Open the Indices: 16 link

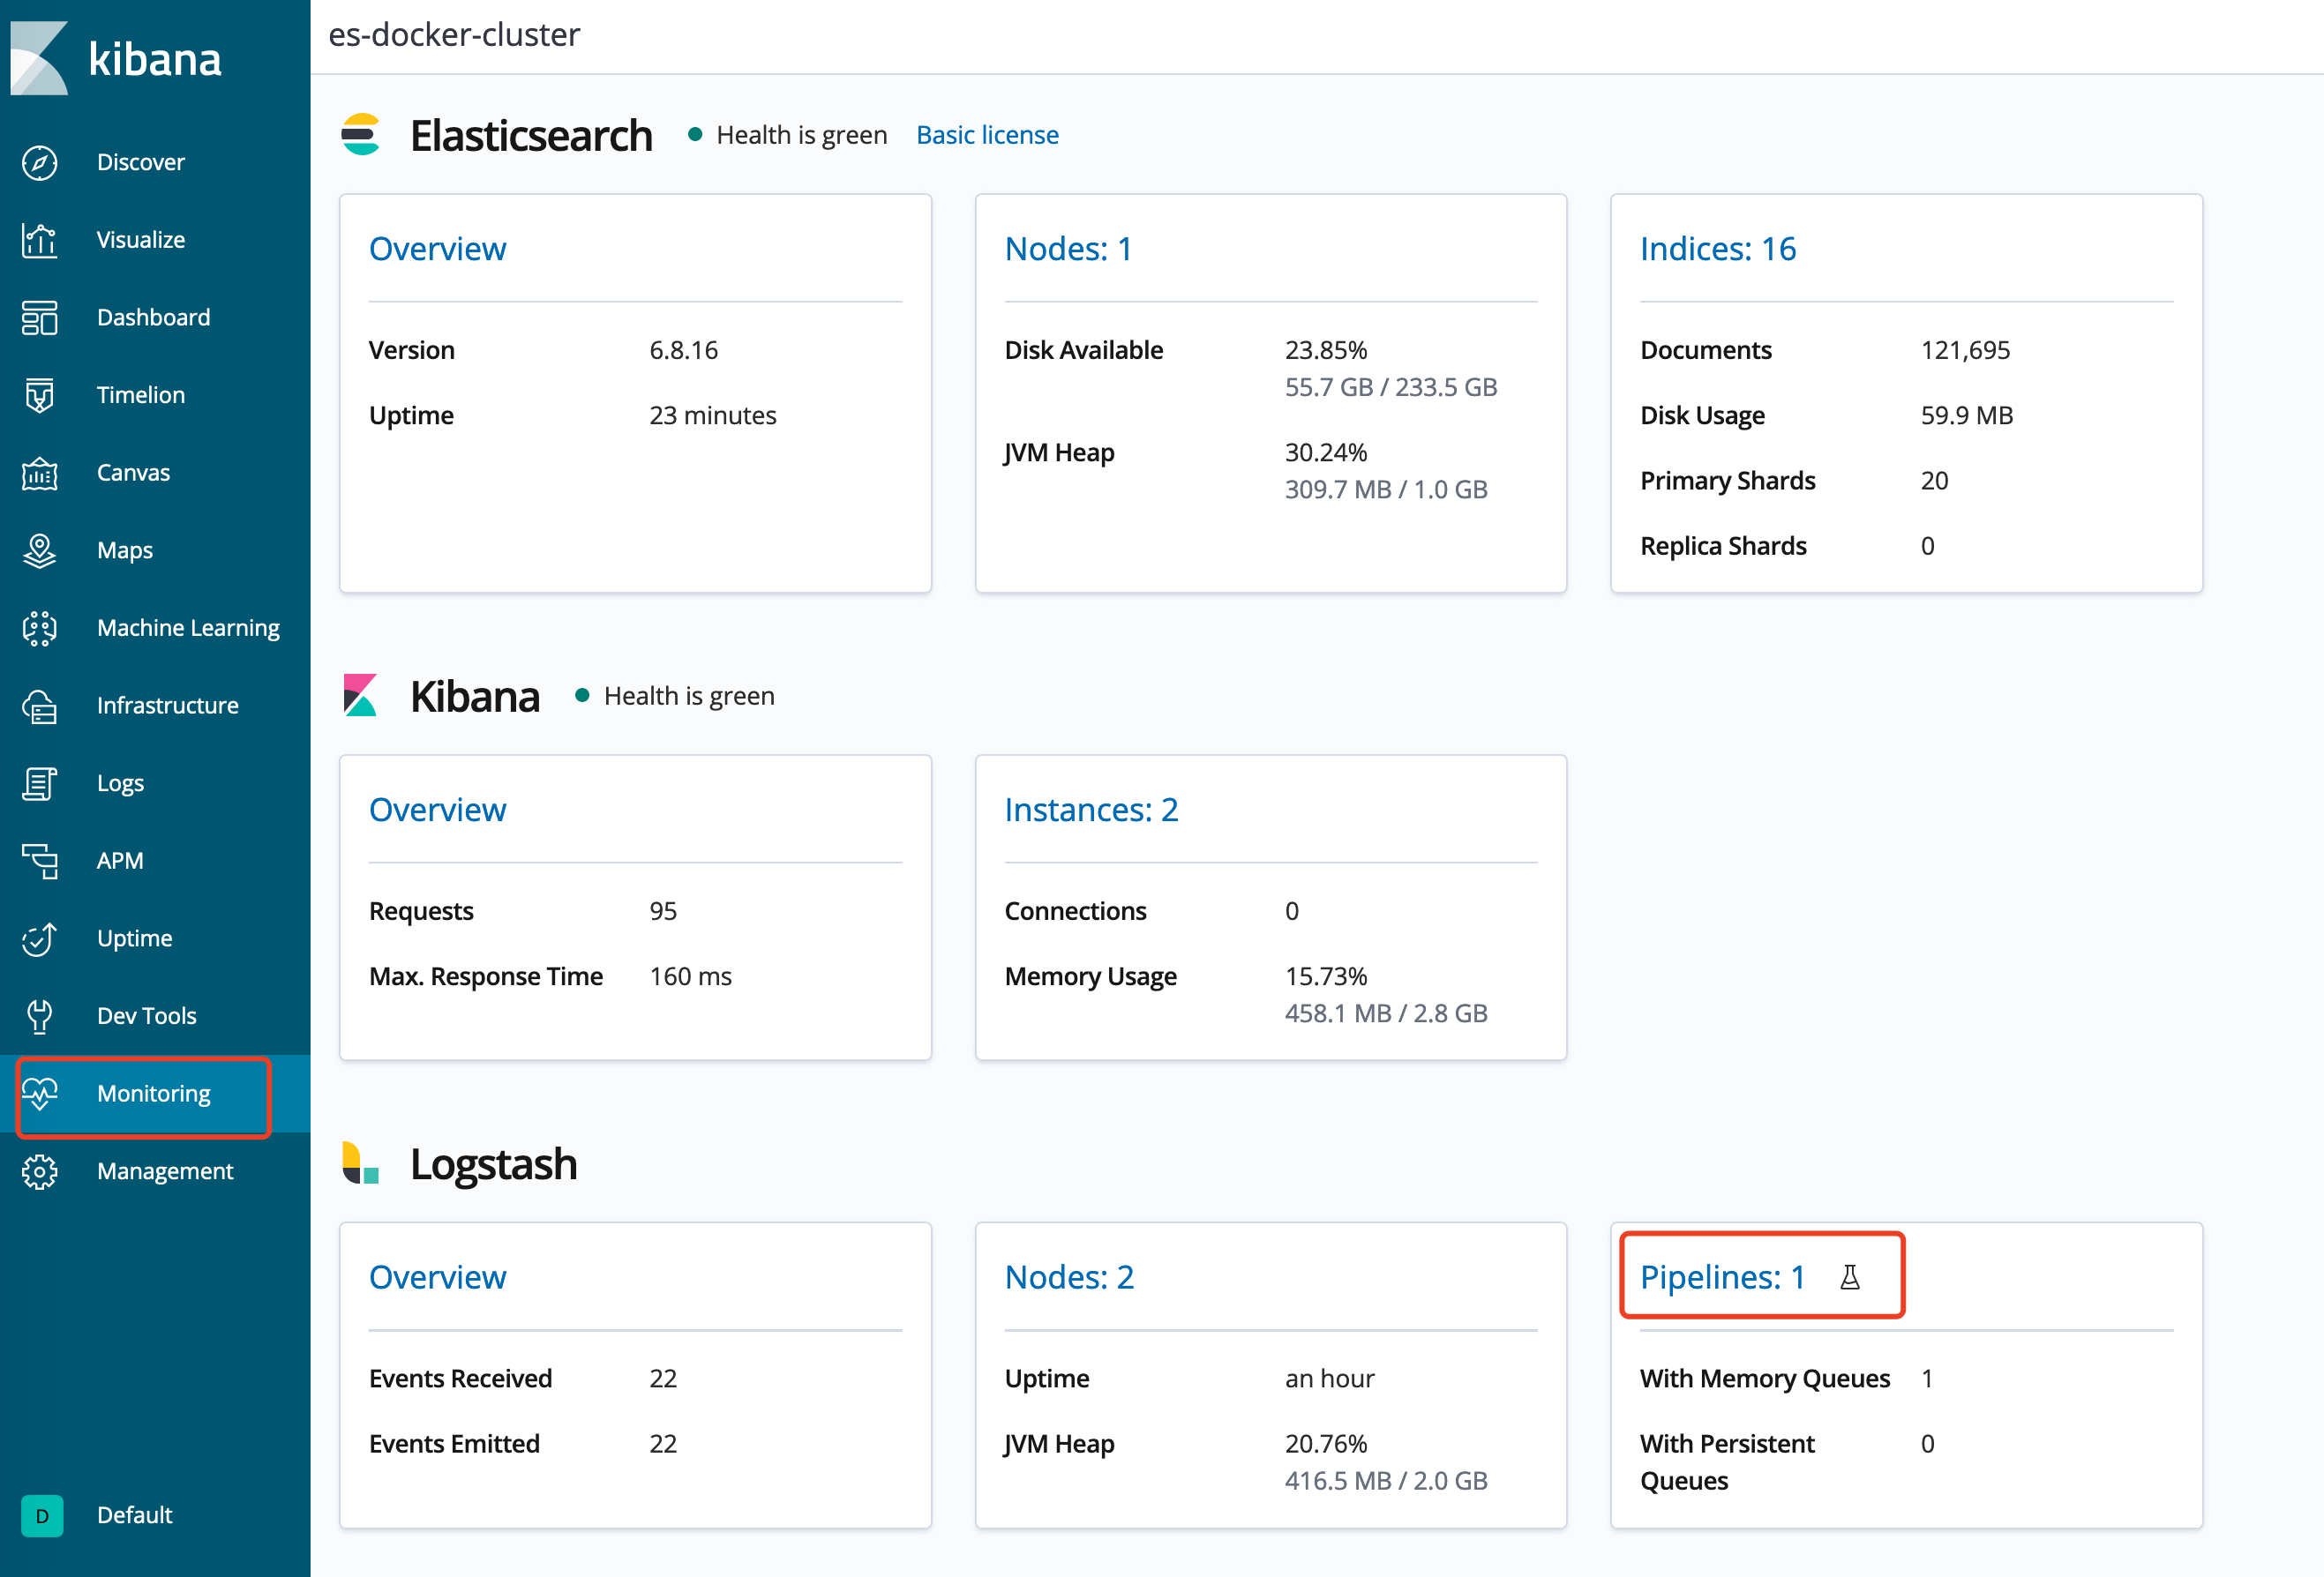(x=1718, y=249)
